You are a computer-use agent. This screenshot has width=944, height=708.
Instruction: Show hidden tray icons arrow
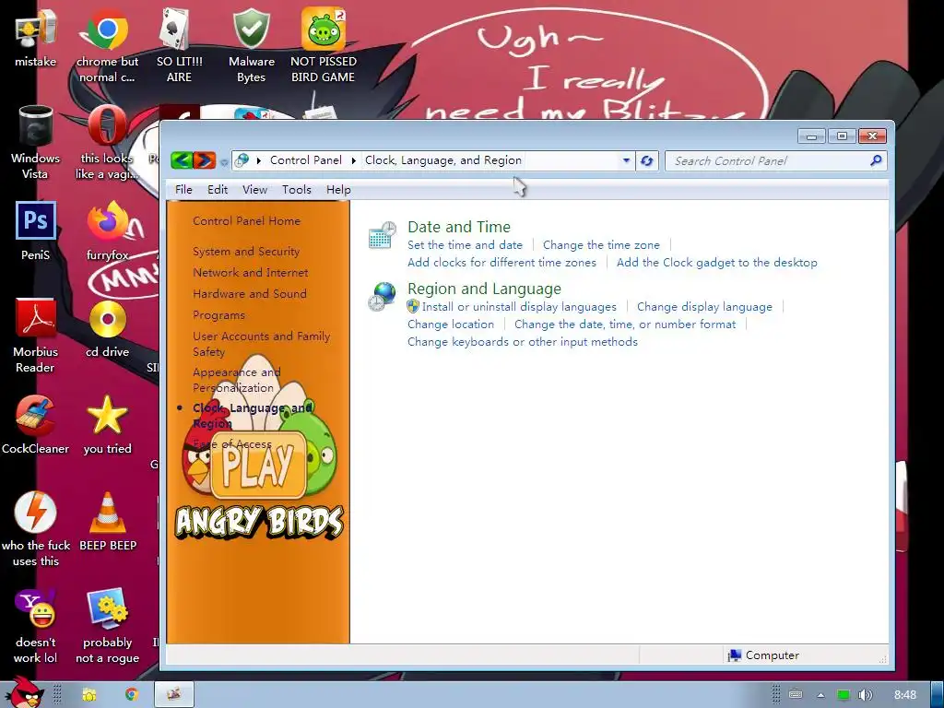820,695
